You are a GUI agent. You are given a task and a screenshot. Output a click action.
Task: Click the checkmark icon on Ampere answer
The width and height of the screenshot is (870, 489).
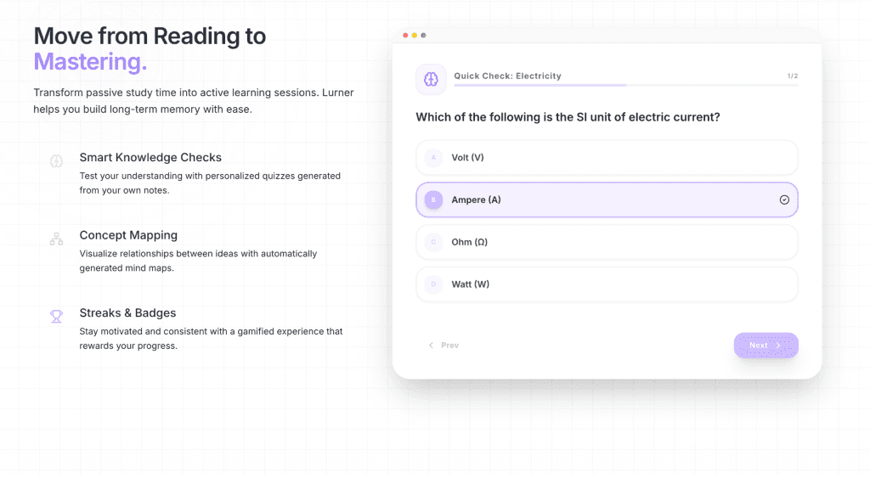pyautogui.click(x=784, y=200)
